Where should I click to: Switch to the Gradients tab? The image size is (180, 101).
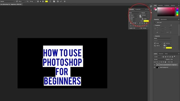167,5
